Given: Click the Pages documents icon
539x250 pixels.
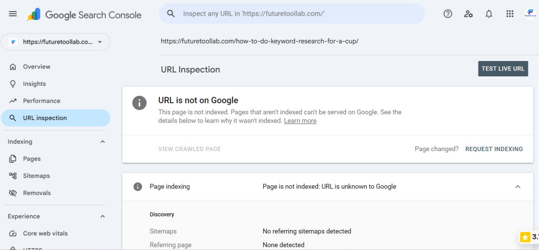Looking at the screenshot, I should click(13, 159).
